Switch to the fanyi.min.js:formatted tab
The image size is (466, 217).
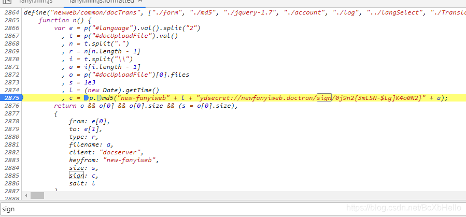coord(102,2)
